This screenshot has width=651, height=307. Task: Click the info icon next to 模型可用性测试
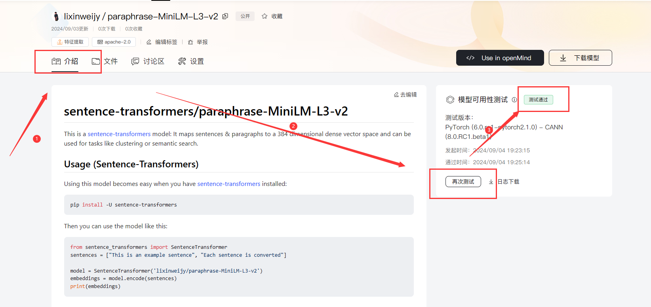(x=514, y=100)
